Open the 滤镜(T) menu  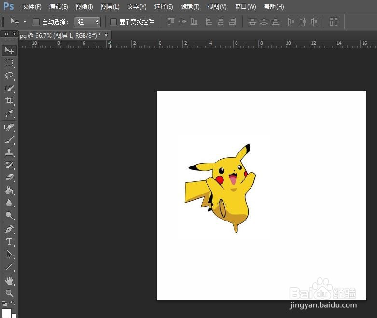point(190,7)
